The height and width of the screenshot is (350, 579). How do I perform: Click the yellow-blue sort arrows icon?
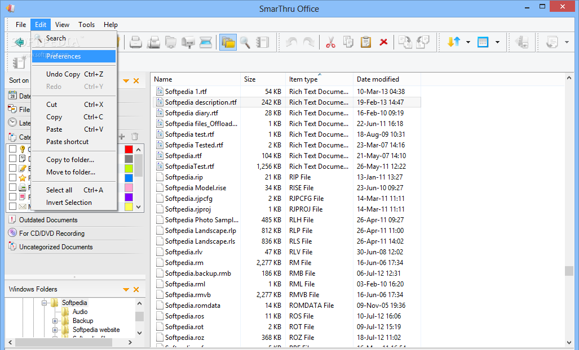click(453, 42)
